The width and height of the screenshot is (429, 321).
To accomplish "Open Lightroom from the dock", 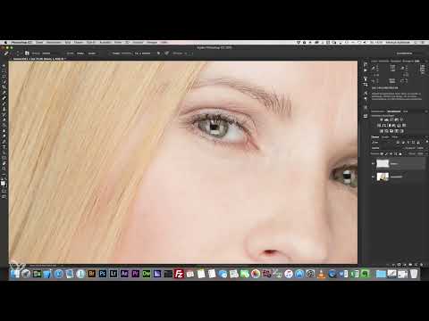I will [114, 274].
